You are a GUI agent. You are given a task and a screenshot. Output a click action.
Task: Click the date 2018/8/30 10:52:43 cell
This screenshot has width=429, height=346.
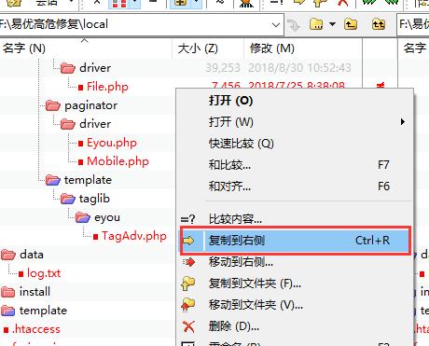click(x=299, y=68)
